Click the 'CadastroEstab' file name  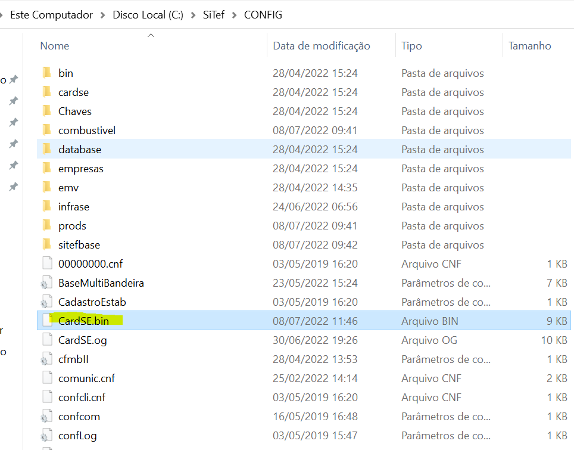[x=92, y=302]
